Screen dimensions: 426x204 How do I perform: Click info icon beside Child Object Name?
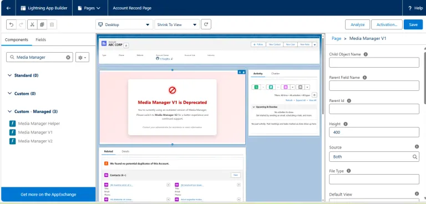(366, 54)
